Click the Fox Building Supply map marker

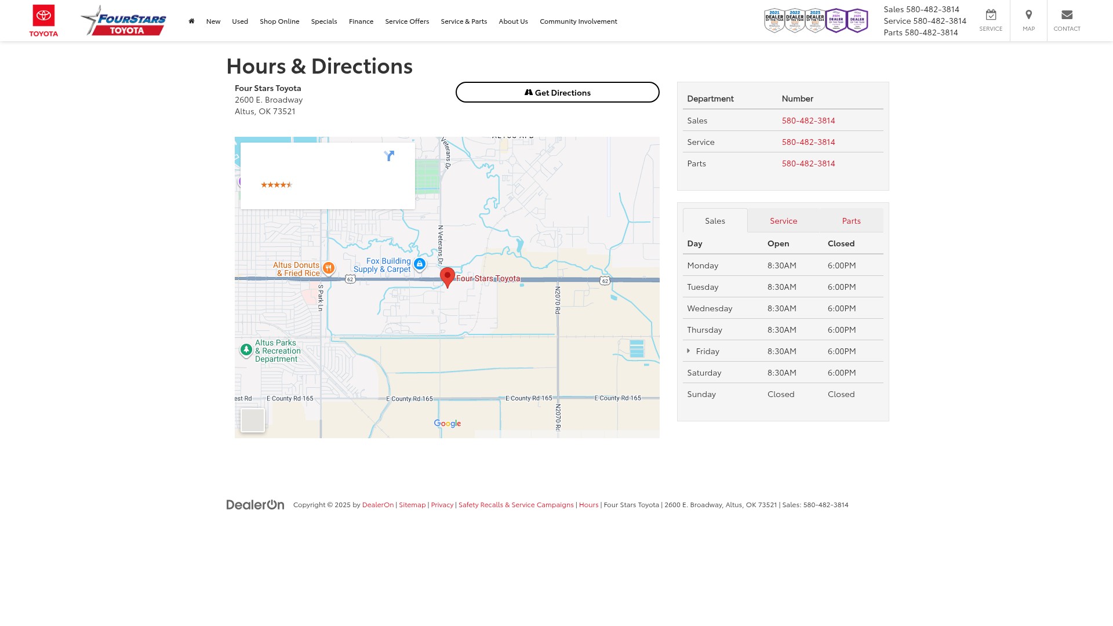pos(420,264)
